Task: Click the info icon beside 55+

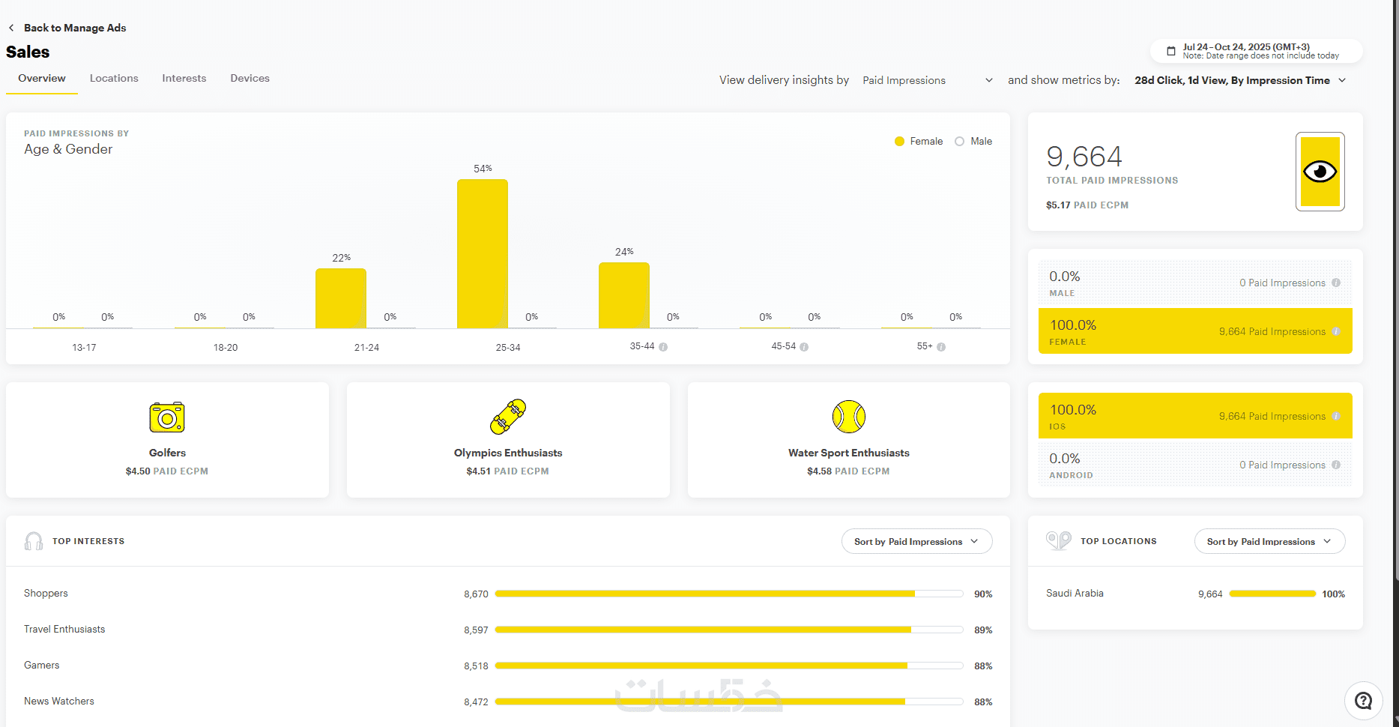Action: [x=941, y=347]
